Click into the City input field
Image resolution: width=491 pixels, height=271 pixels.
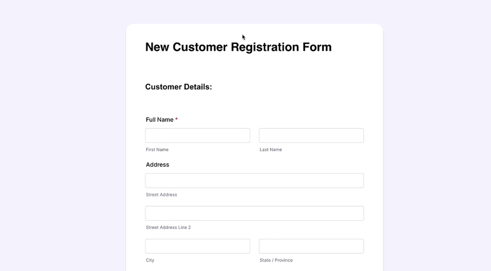pyautogui.click(x=198, y=246)
